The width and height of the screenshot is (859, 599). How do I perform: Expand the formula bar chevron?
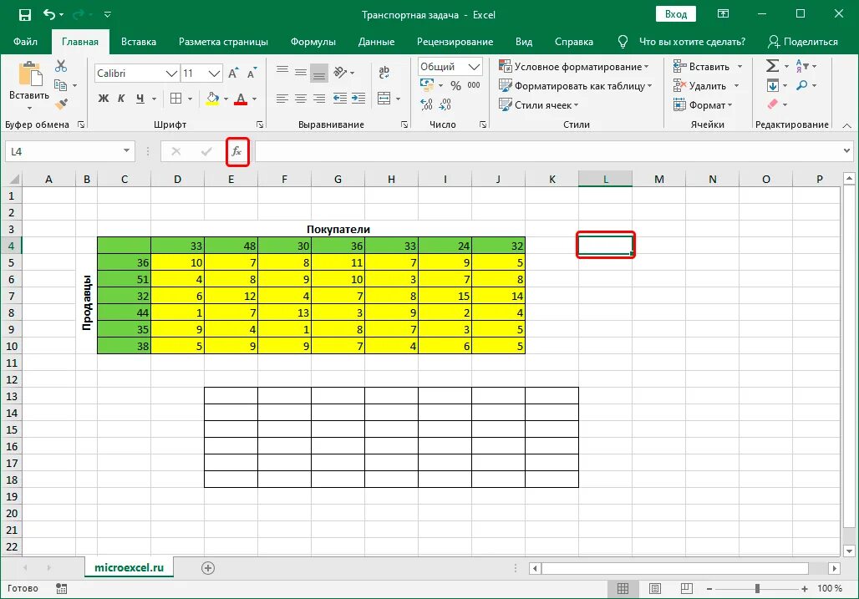[847, 150]
